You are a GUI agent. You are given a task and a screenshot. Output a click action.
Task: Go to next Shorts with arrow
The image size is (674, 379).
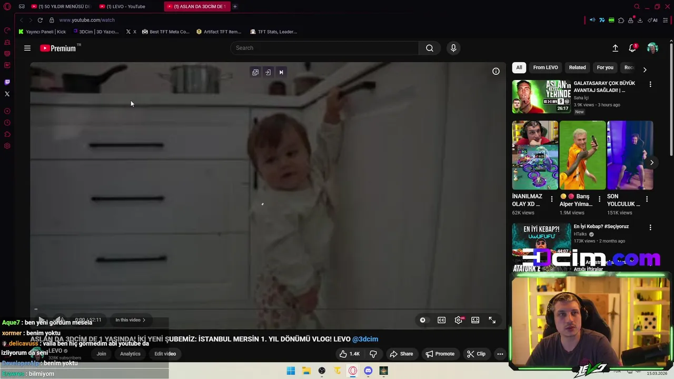(x=652, y=163)
